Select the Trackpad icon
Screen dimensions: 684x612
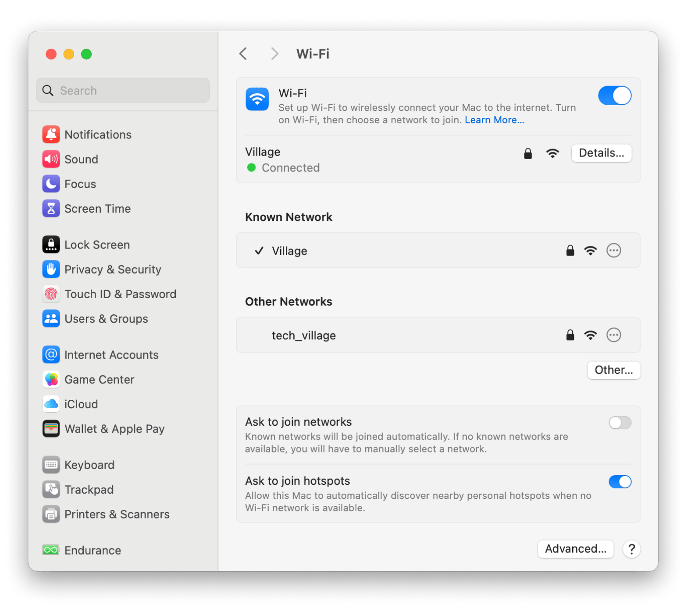click(x=51, y=489)
